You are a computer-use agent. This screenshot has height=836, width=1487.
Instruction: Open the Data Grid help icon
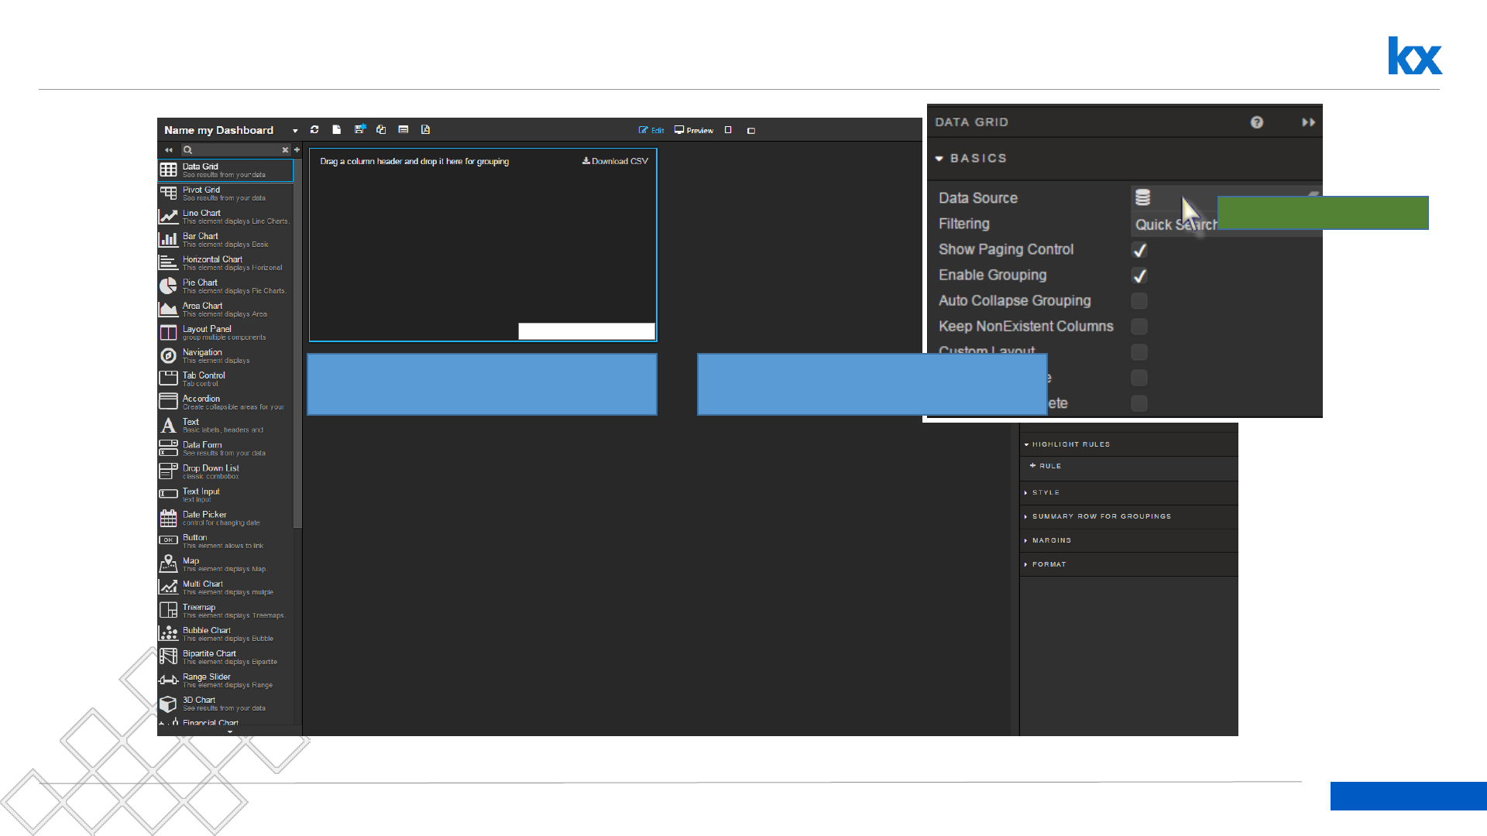tap(1256, 122)
